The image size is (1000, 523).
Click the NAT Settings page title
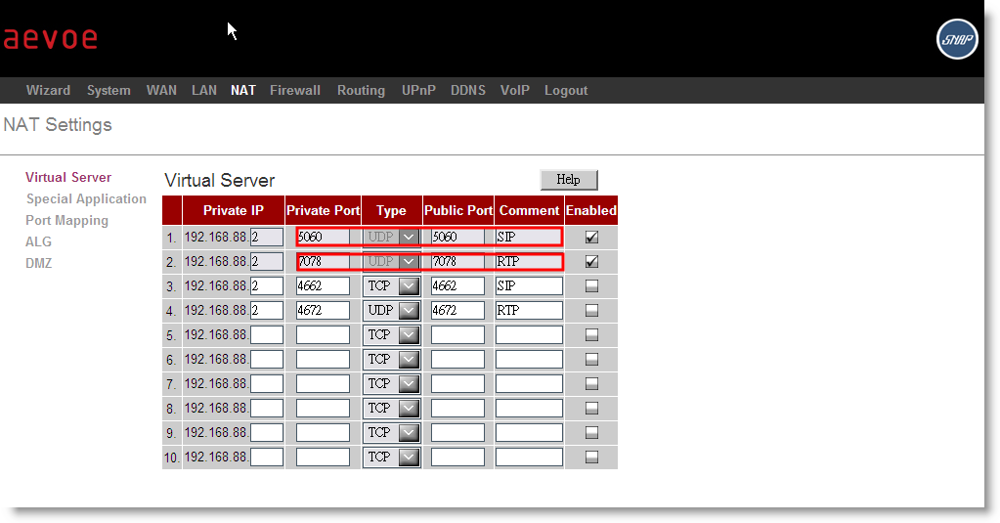point(58,125)
